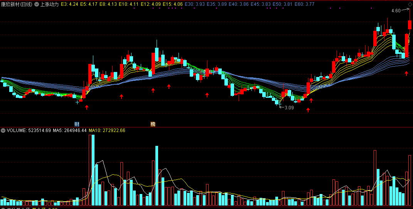Click the 榜 ranking list marker
Image resolution: width=413 pixels, height=209 pixels.
[153, 124]
